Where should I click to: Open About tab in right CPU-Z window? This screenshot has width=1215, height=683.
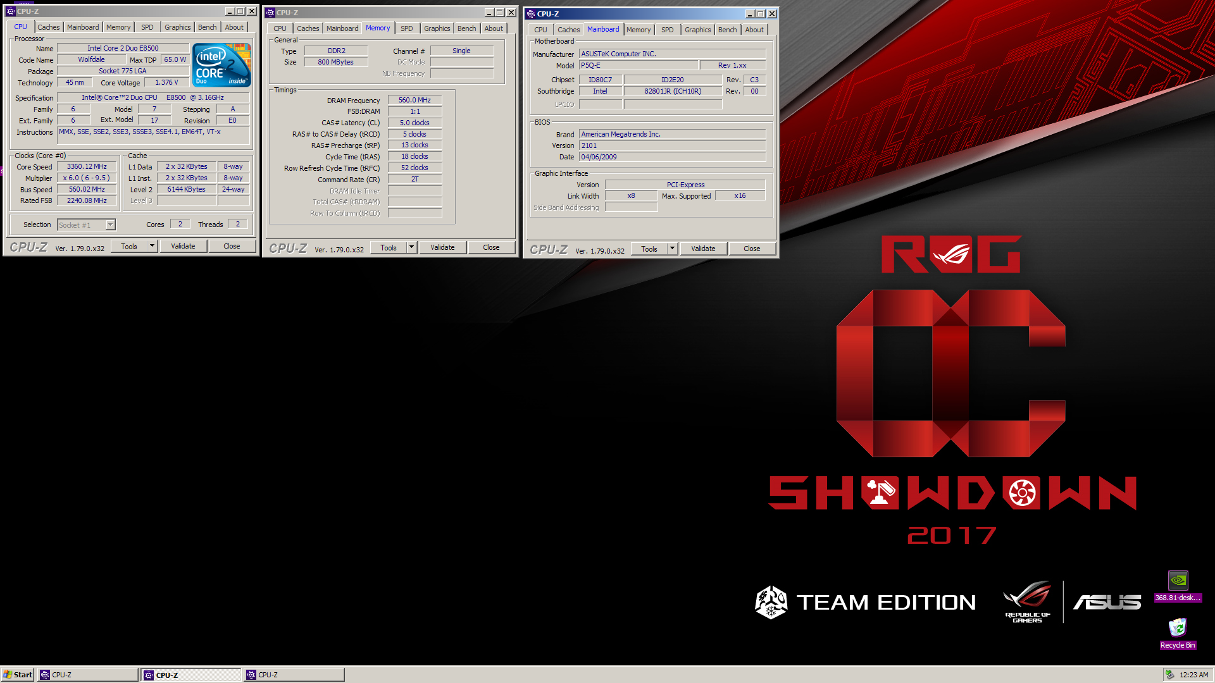pyautogui.click(x=754, y=30)
